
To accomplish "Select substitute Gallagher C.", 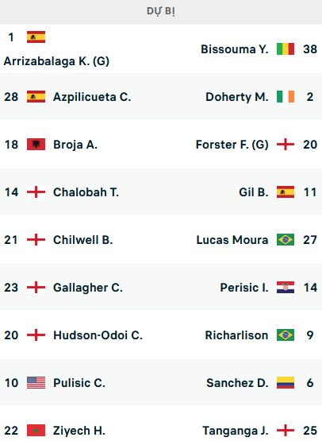I will 88,288.
